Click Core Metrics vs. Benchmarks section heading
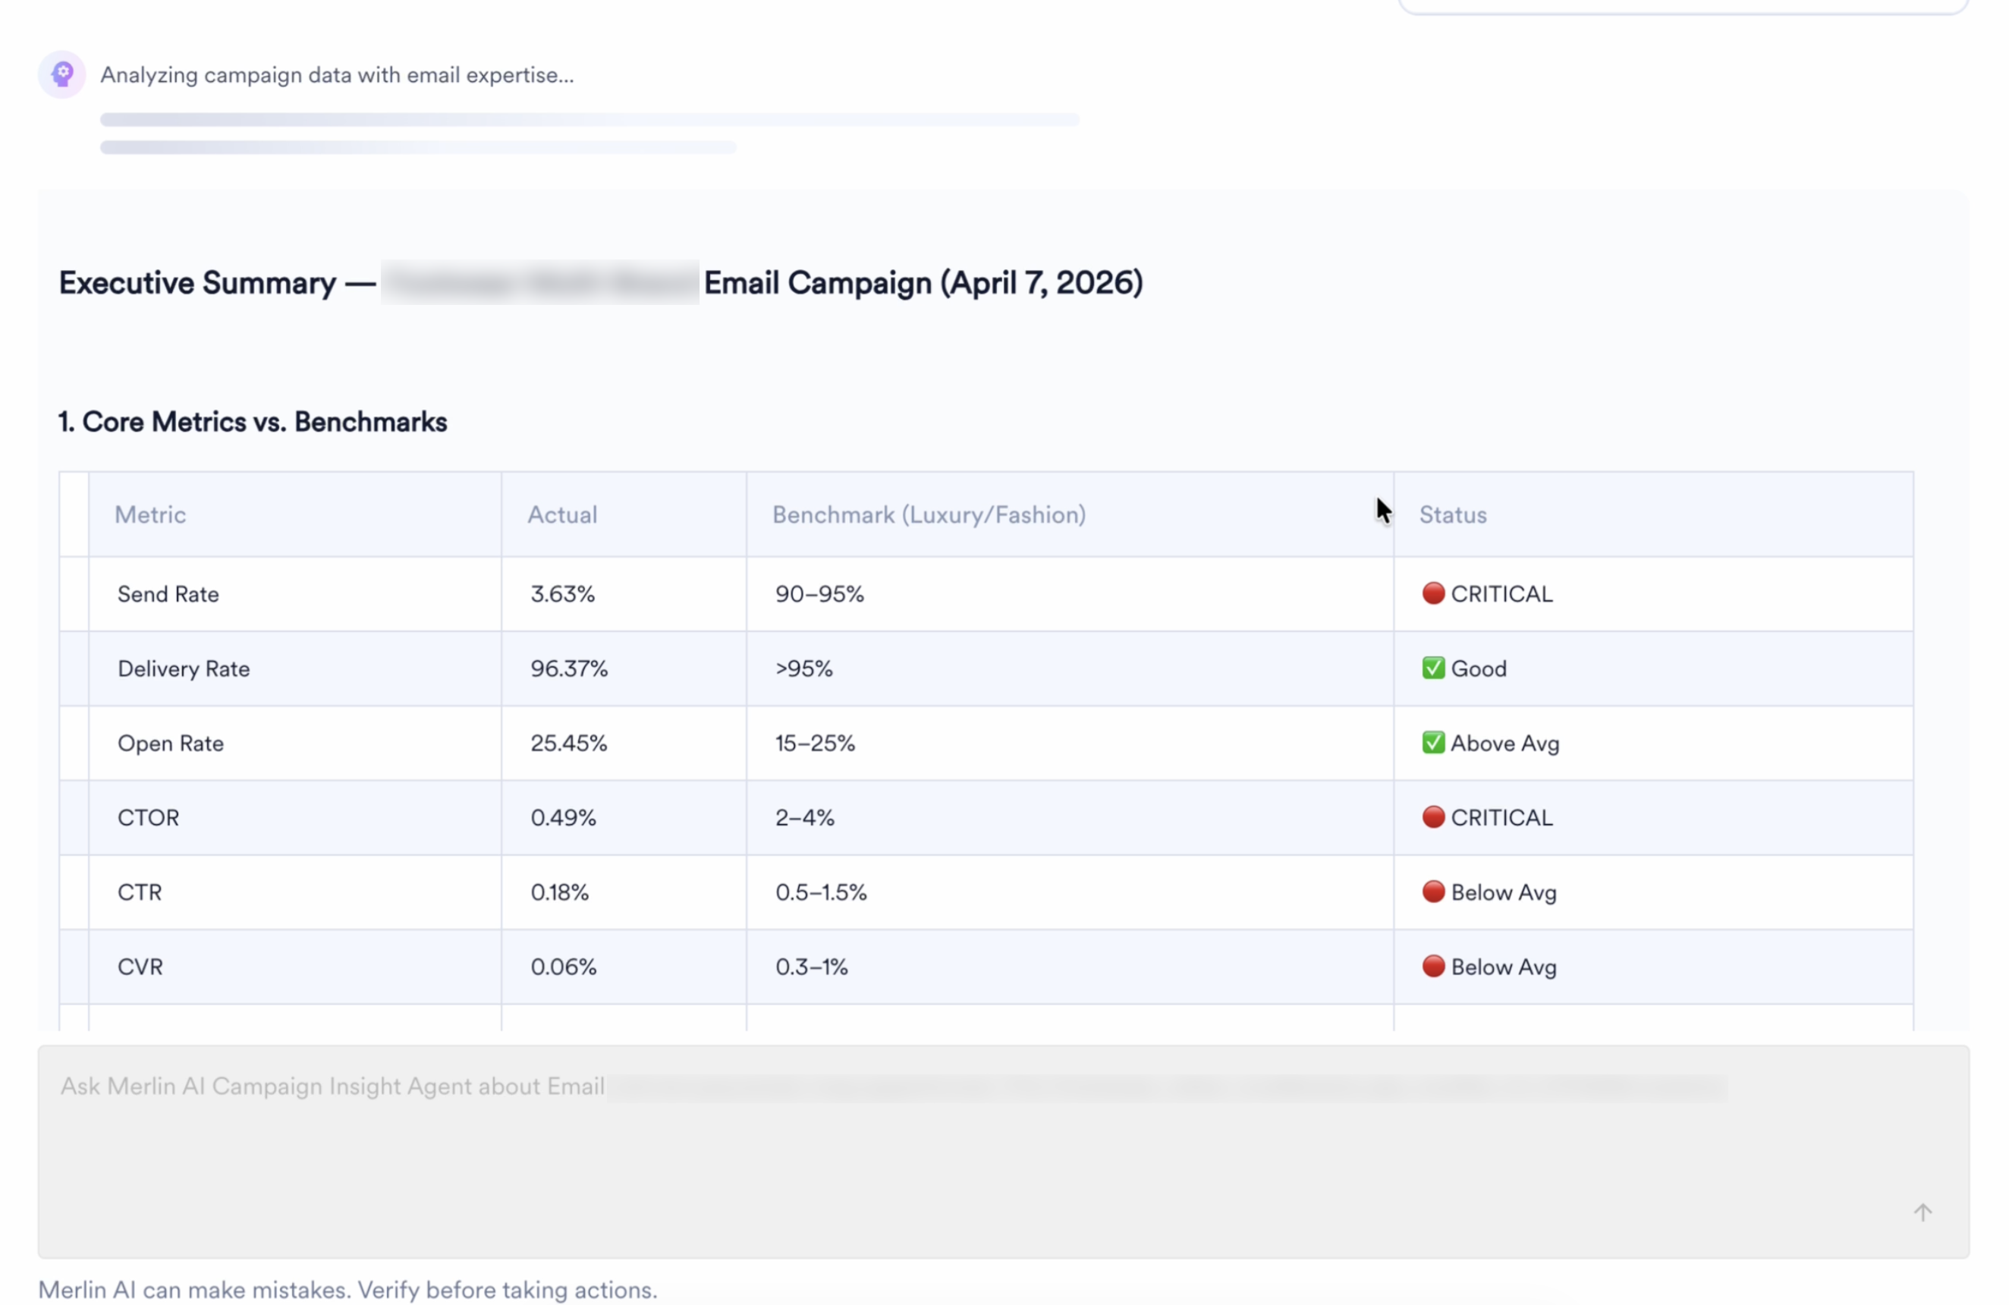 (253, 421)
